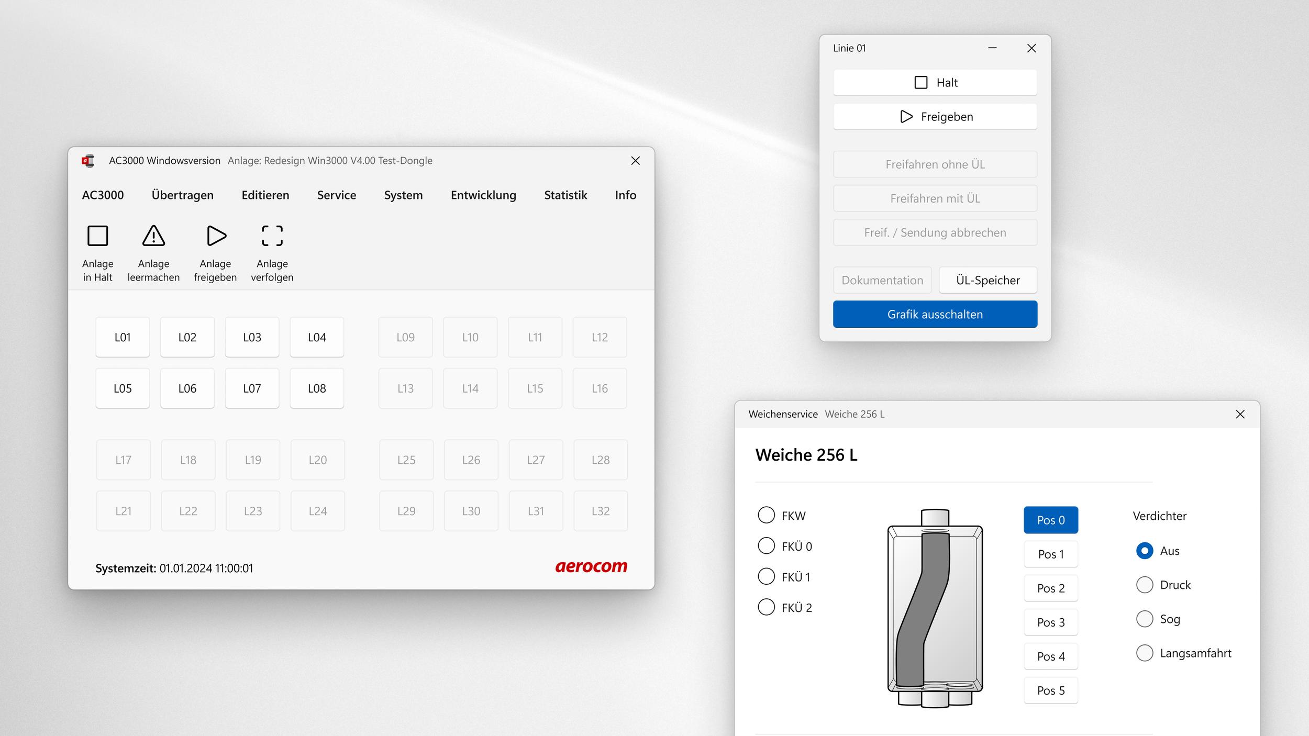1309x736 pixels.
Task: Select the Pos 4 button
Action: (x=1051, y=656)
